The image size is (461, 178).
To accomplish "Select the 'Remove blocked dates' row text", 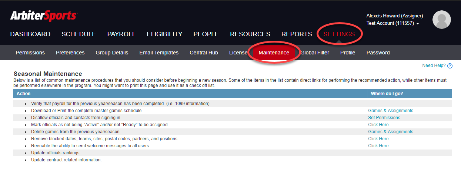I will pos(104,139).
